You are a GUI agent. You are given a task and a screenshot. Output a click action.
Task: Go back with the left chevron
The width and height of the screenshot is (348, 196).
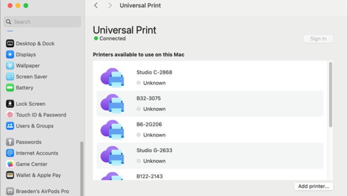[96, 5]
